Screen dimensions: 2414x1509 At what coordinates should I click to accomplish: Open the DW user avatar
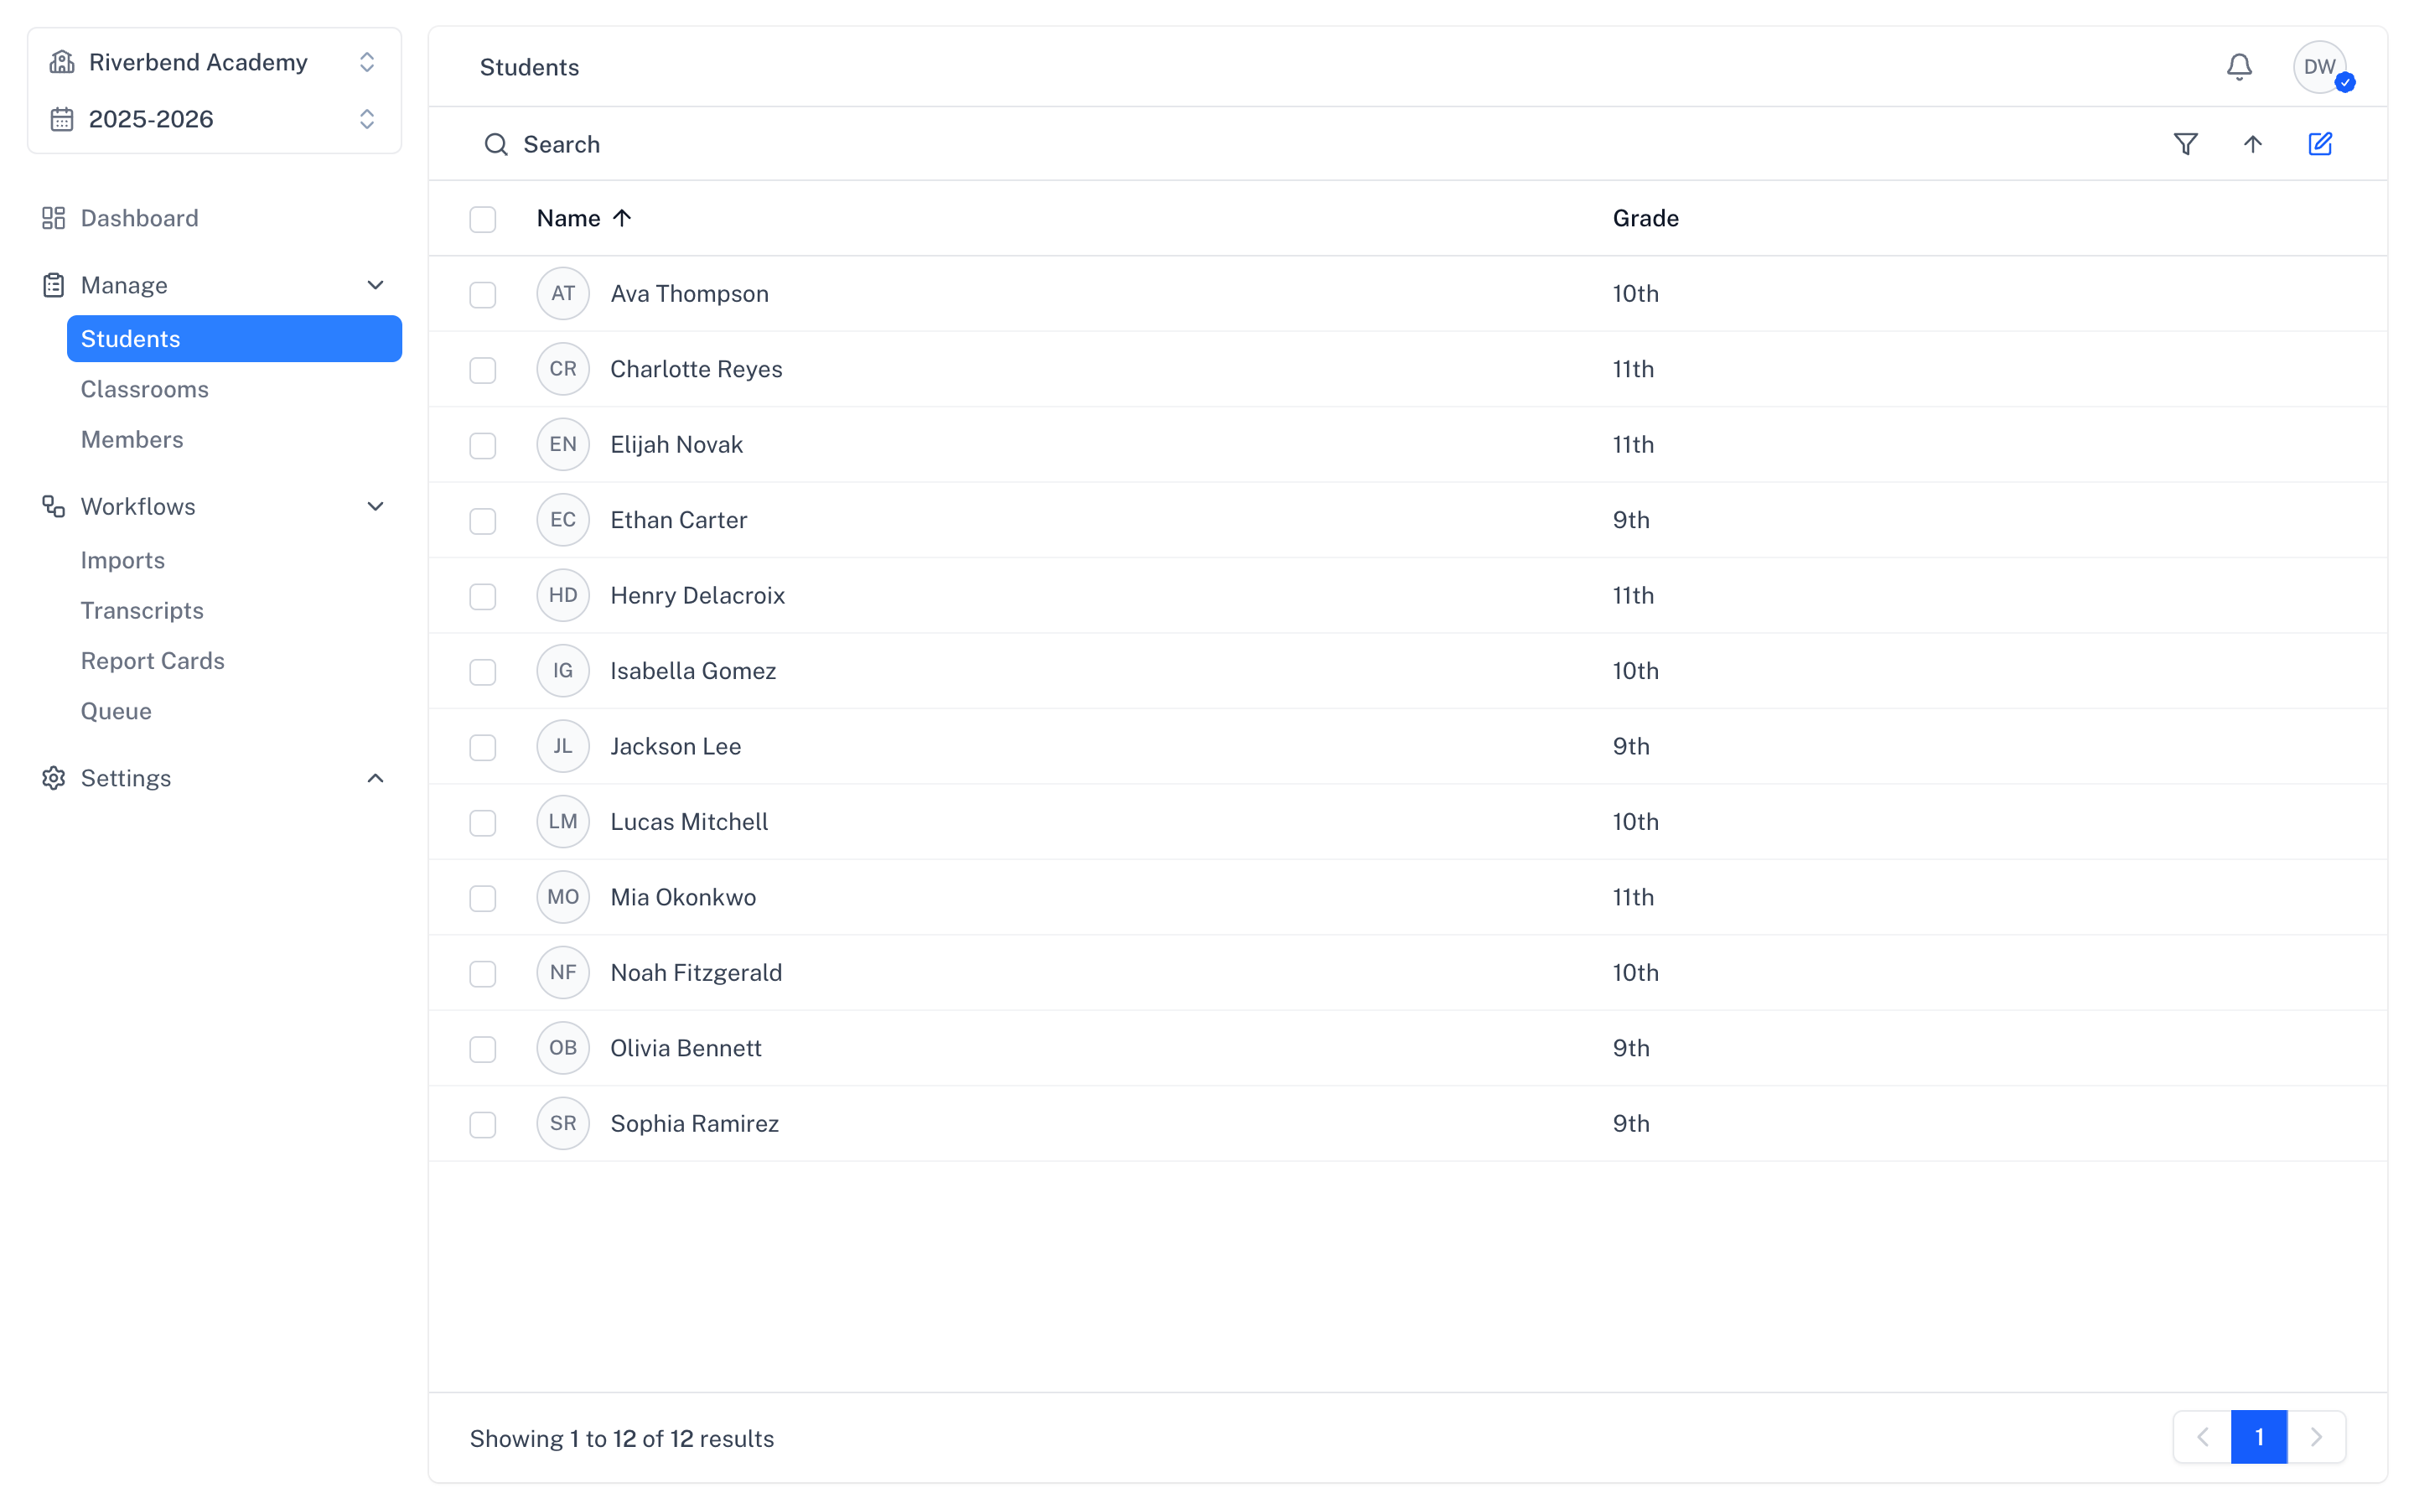coord(2320,67)
